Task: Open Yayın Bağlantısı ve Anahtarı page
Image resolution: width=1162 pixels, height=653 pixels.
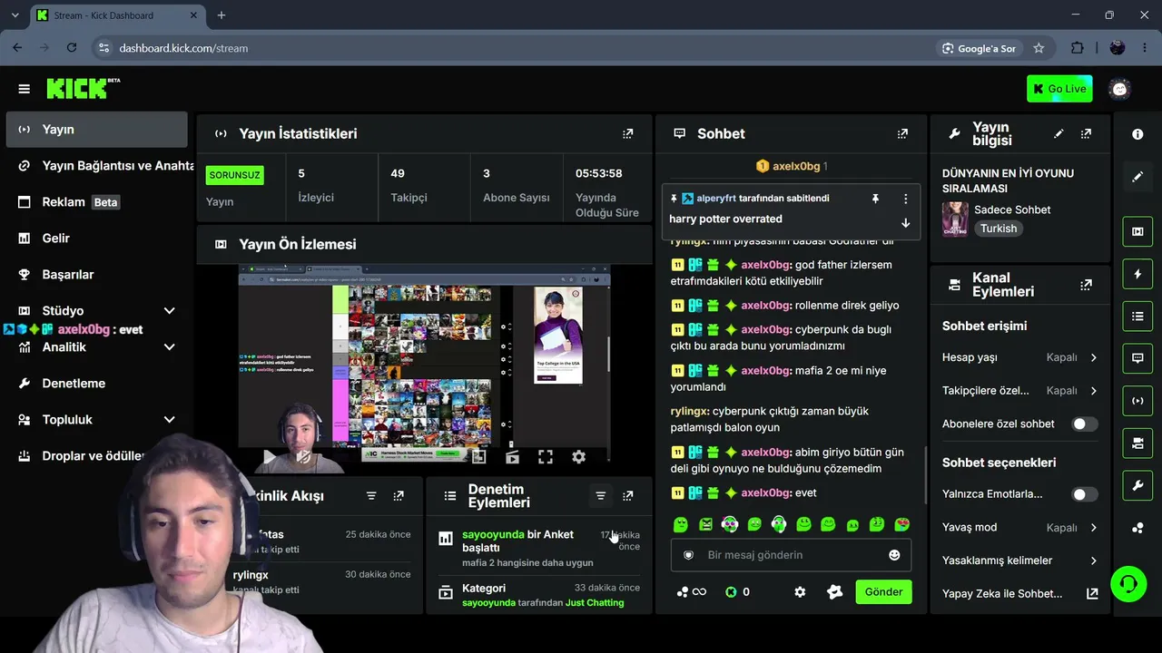Action: (x=96, y=166)
